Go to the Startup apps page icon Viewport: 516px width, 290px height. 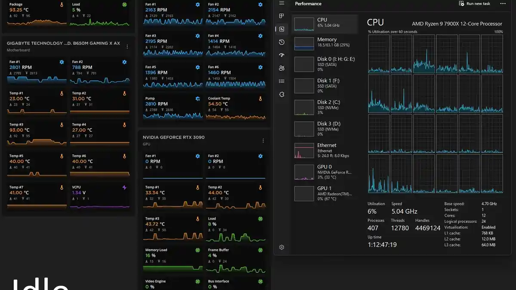click(x=282, y=55)
